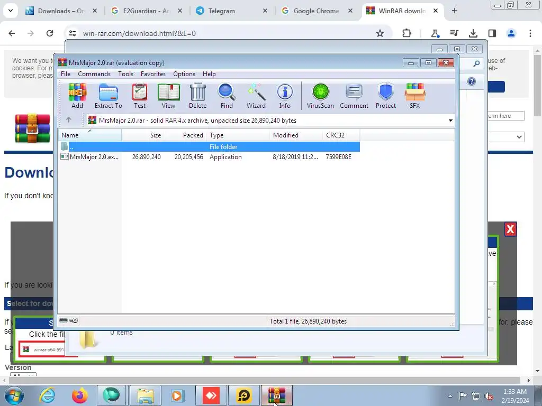The height and width of the screenshot is (406, 542).
Task: Click the SFX toolbar icon
Action: 415,96
